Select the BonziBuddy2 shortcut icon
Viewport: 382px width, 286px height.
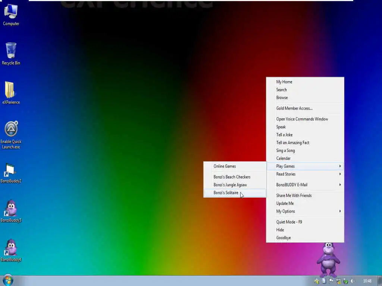11,173
